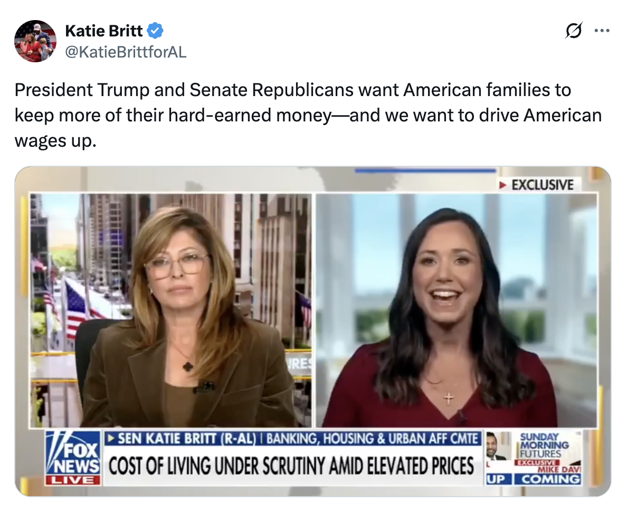Click the EXCLUSIVE label in the video
Image resolution: width=627 pixels, height=512 pixels.
539,185
